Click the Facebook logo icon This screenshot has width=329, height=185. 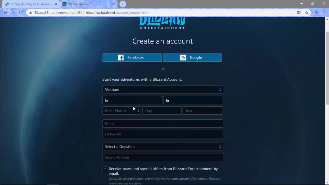click(121, 58)
